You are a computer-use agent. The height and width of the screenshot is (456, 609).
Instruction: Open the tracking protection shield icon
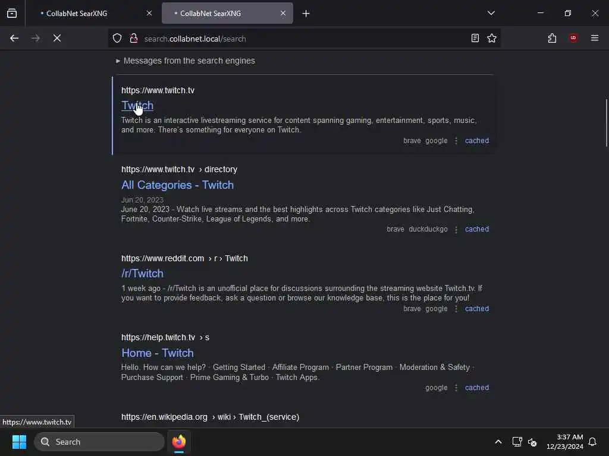(x=117, y=39)
